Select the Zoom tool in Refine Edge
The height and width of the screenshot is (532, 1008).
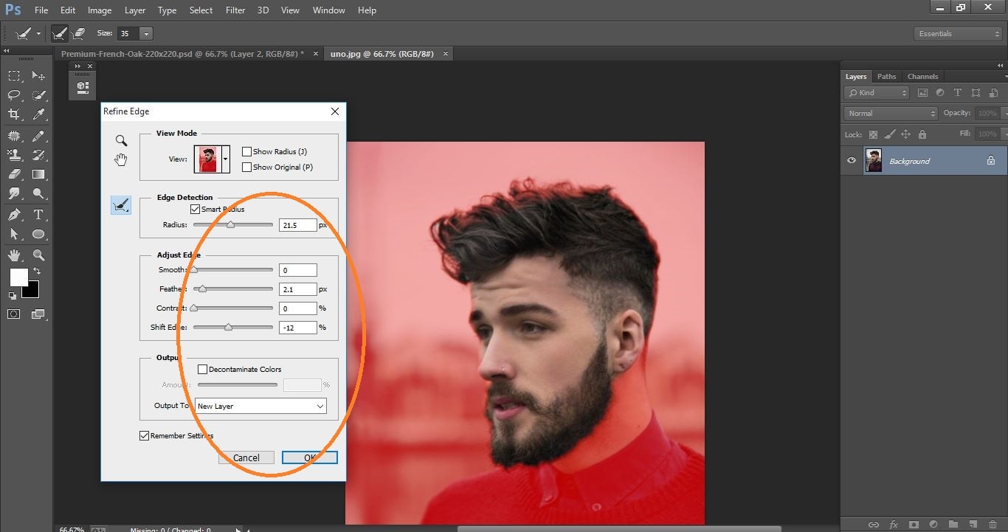[x=120, y=140]
